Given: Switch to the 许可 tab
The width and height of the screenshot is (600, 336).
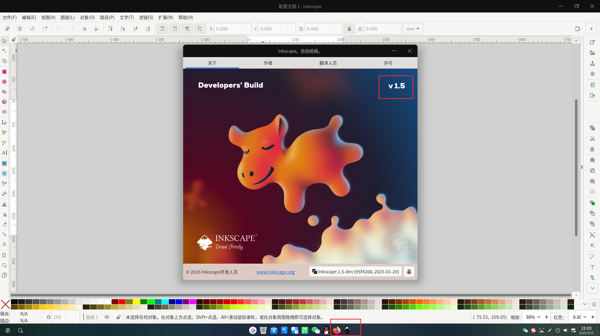Looking at the screenshot, I should tap(388, 63).
